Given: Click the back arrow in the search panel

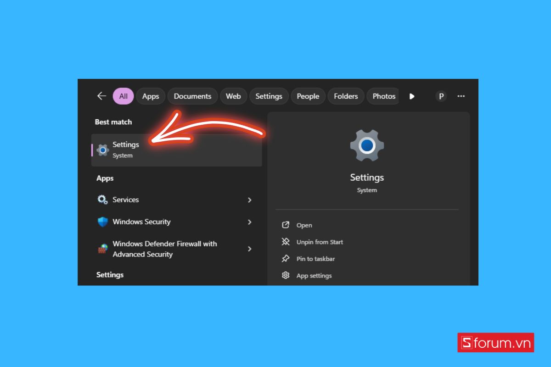Looking at the screenshot, I should [101, 96].
